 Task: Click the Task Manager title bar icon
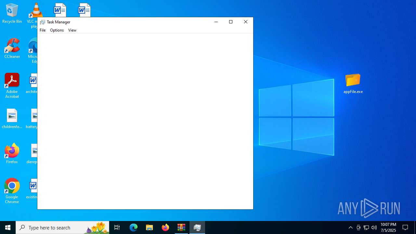42,22
